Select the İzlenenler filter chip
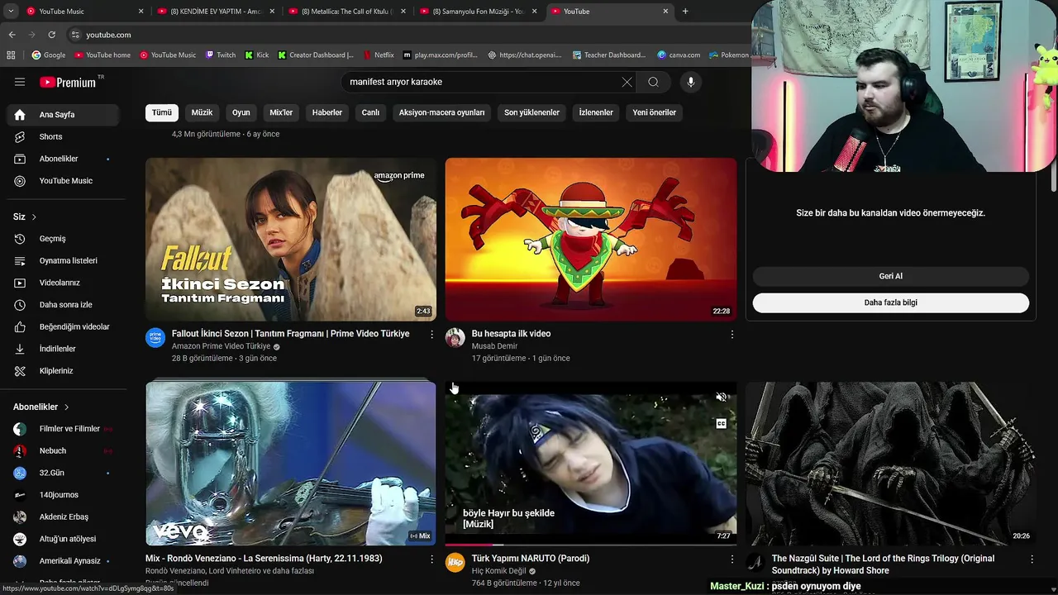The height and width of the screenshot is (595, 1058). click(596, 112)
